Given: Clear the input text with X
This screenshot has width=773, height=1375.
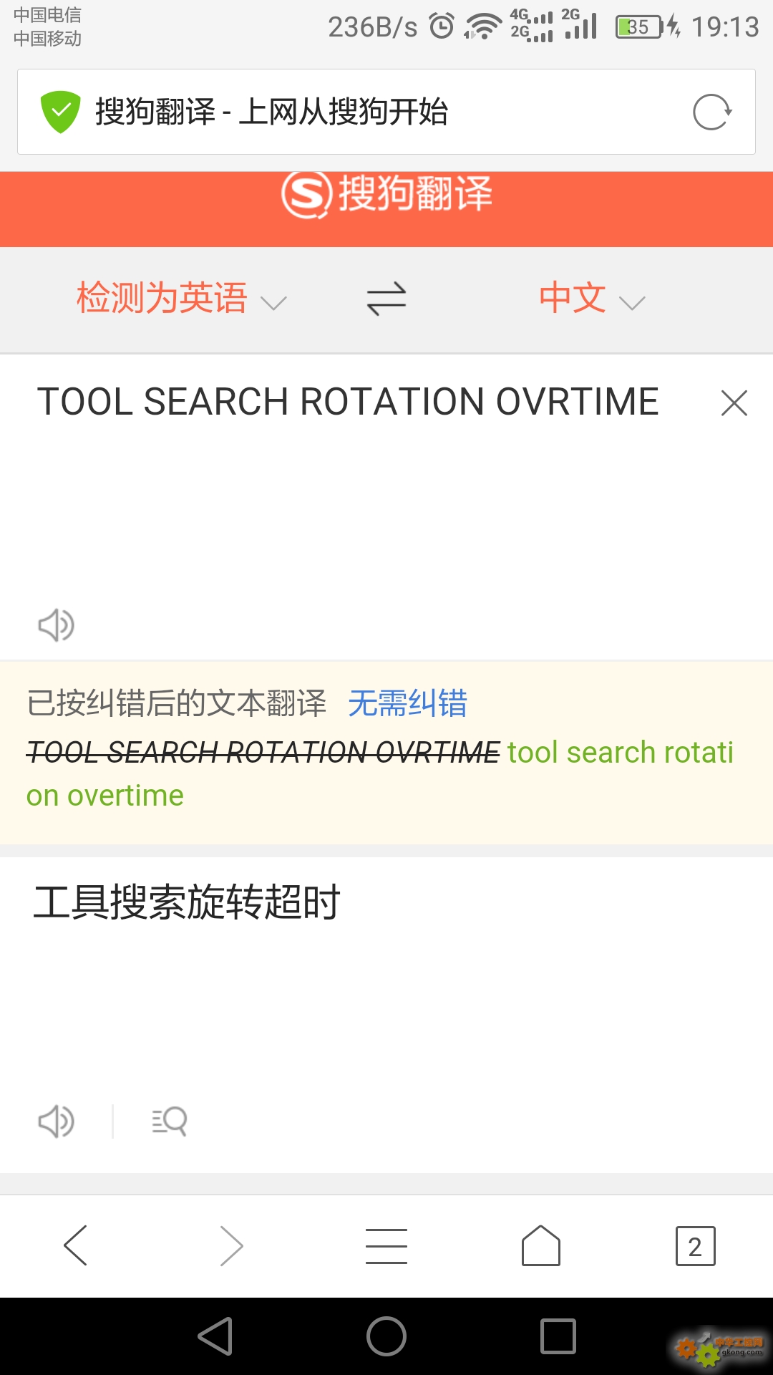Looking at the screenshot, I should pyautogui.click(x=734, y=402).
